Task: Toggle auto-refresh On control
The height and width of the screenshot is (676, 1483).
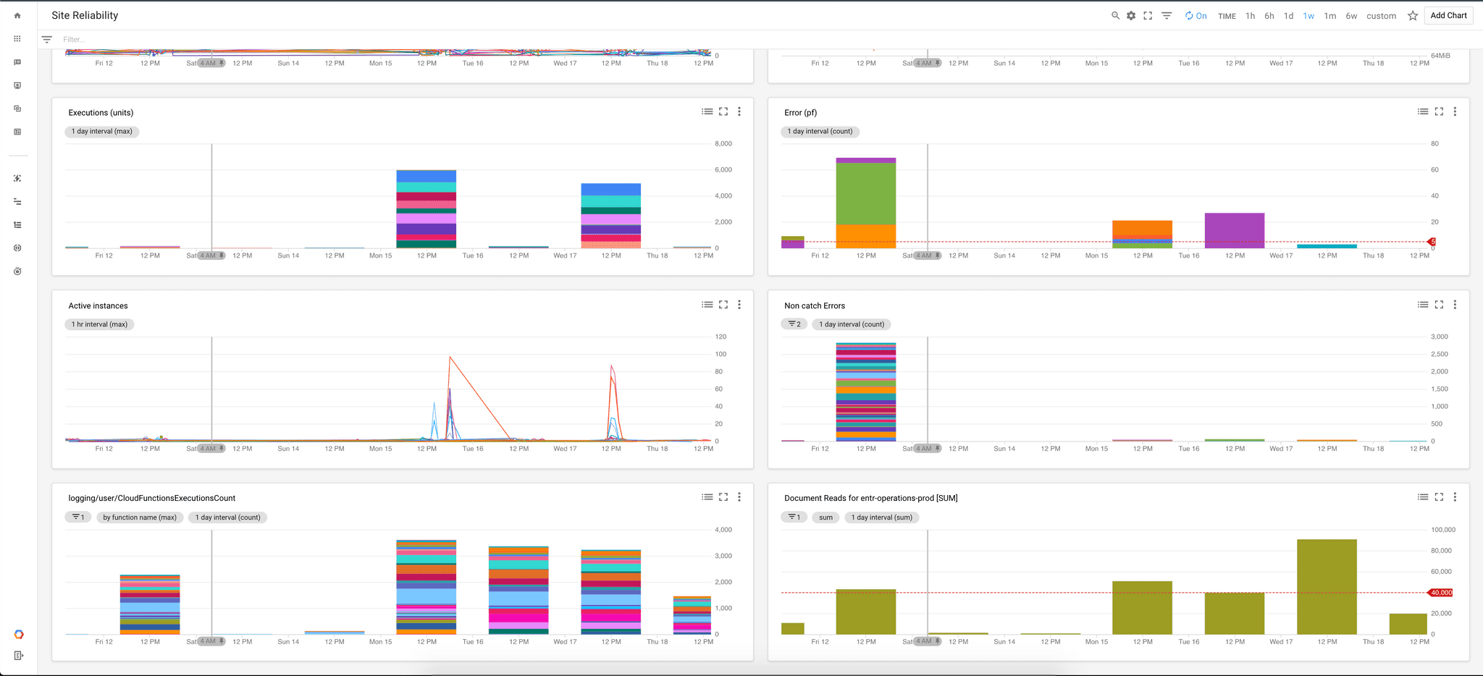Action: [1196, 16]
